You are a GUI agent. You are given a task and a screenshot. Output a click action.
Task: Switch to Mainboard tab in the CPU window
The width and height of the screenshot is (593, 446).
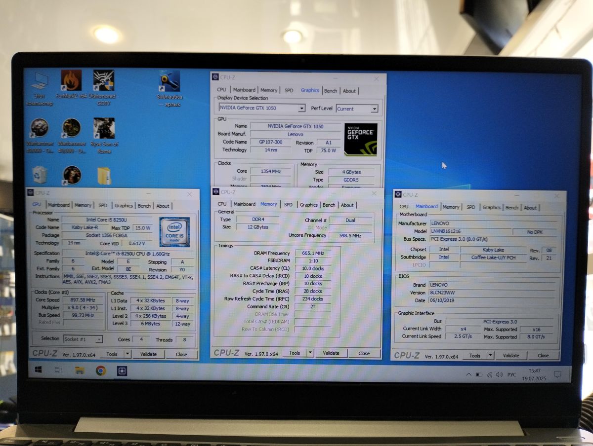[x=59, y=205]
